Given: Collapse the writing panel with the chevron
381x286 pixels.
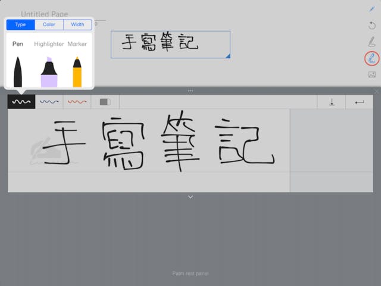Looking at the screenshot, I should 190,197.
